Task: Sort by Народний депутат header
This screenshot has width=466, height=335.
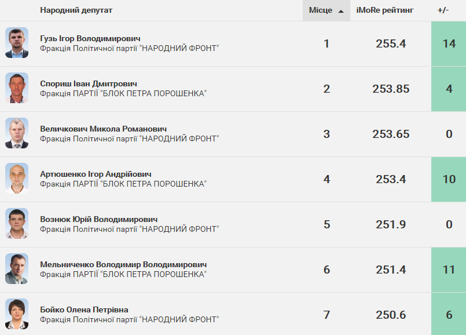Action: tap(76, 10)
